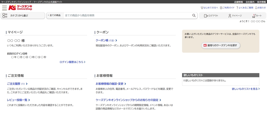Image resolution: width=267 pixels, height=113 pixels.
Task: Click the ご注文情報 section heading
Action: [x=16, y=76]
